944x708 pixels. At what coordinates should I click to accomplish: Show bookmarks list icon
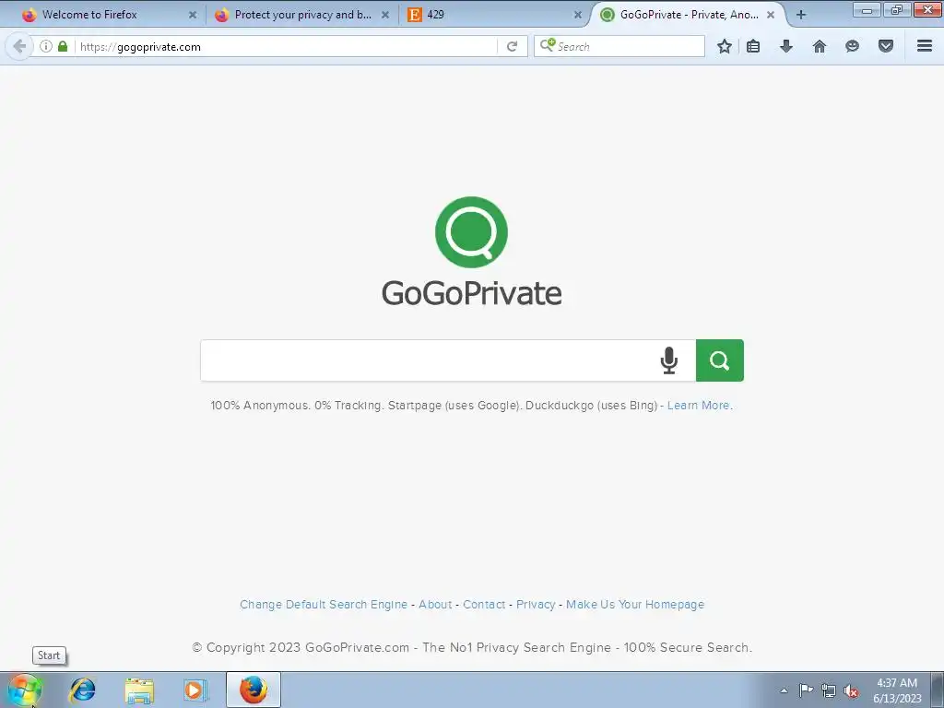coord(753,46)
